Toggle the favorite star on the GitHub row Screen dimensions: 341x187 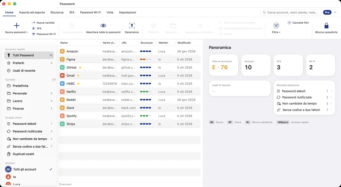click(x=80, y=68)
